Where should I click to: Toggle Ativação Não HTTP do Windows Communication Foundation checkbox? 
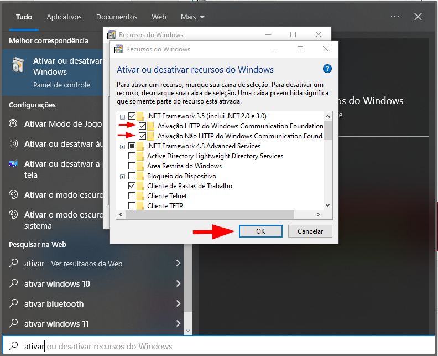pos(142,136)
